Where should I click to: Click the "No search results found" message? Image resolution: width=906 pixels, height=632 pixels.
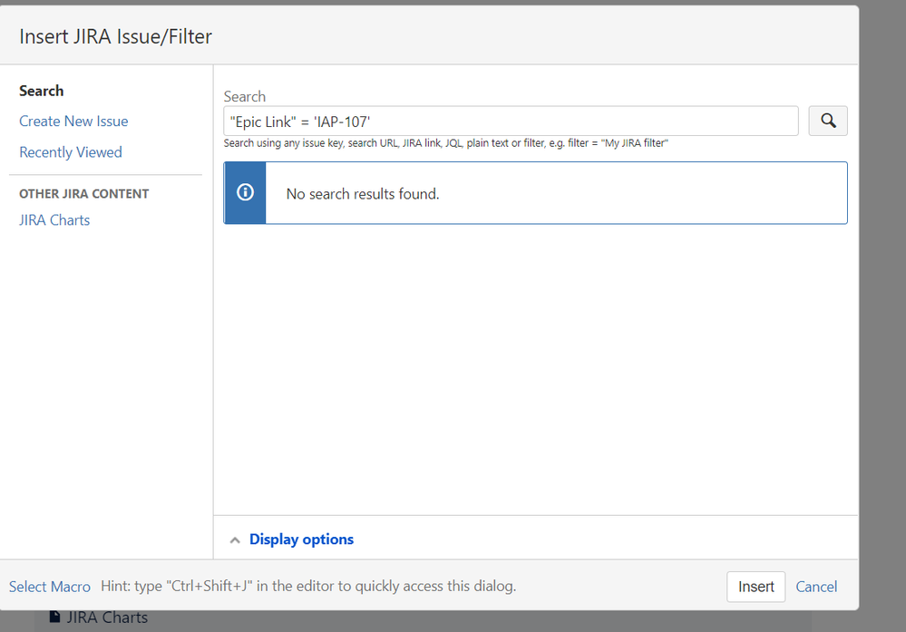coord(363,194)
